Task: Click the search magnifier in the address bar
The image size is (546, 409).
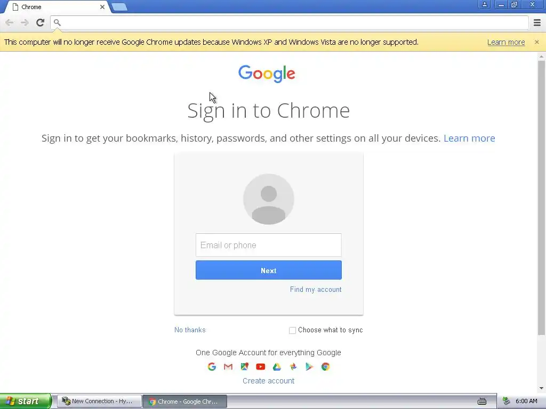Action: tap(57, 22)
